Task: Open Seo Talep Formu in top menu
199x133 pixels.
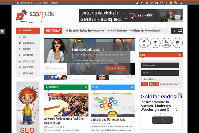Action: [x=39, y=3]
